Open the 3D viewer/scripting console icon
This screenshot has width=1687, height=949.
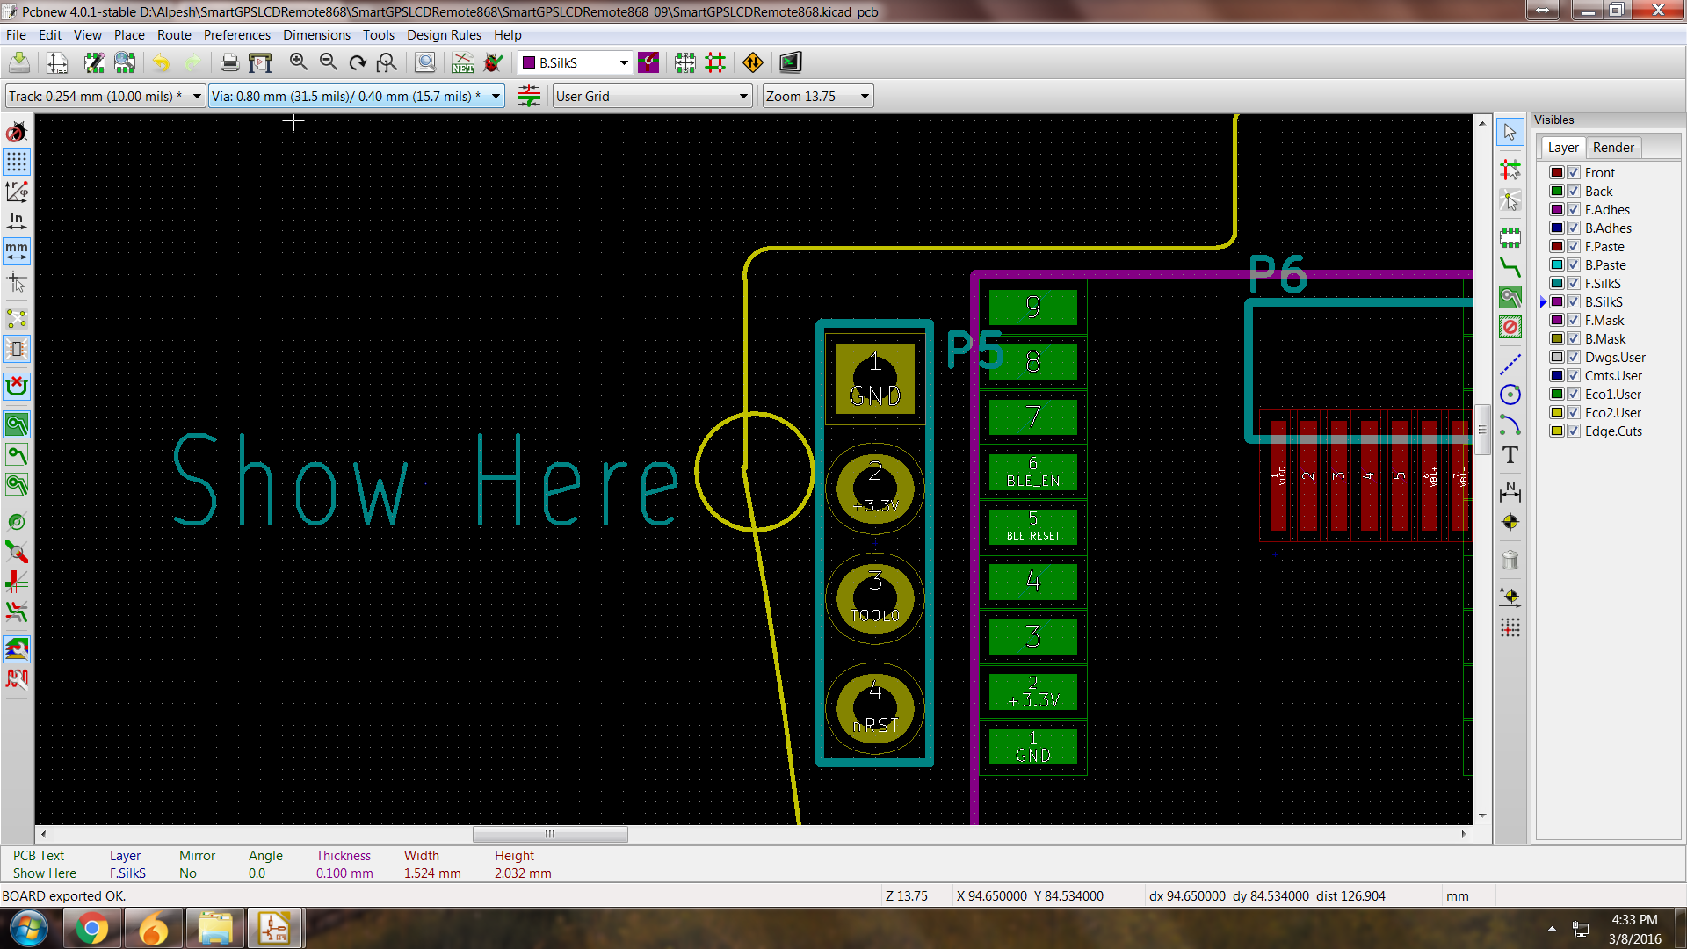pos(790,62)
